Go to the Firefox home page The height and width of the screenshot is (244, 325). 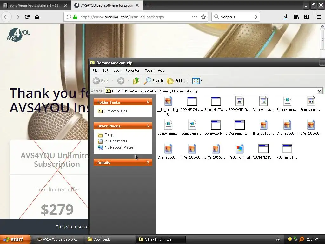pyautogui.click(x=37, y=17)
